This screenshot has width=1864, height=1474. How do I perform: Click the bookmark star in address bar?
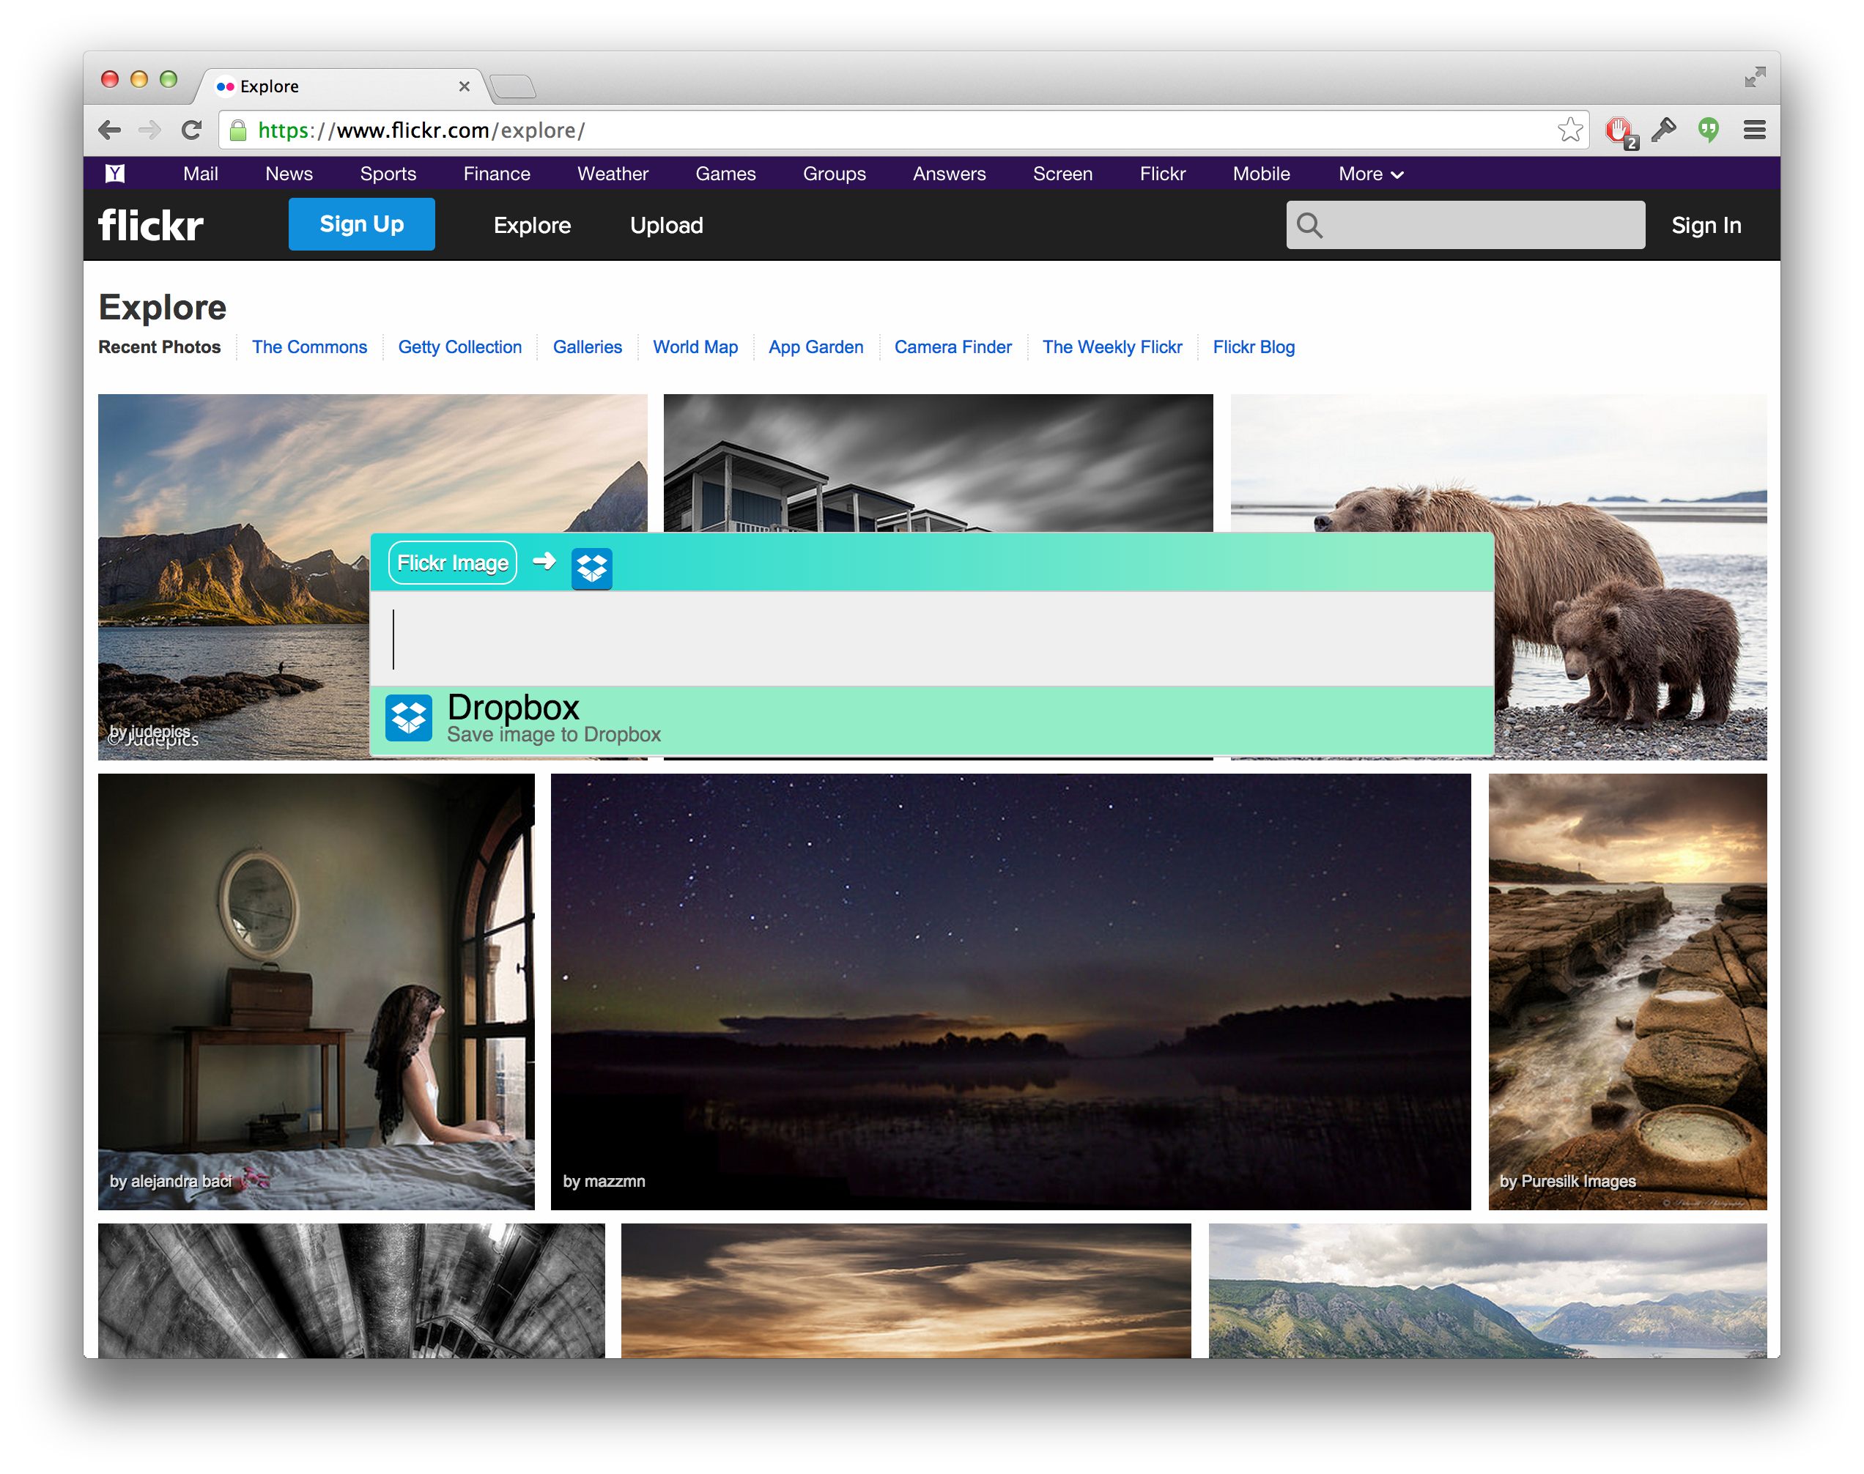(x=1569, y=130)
